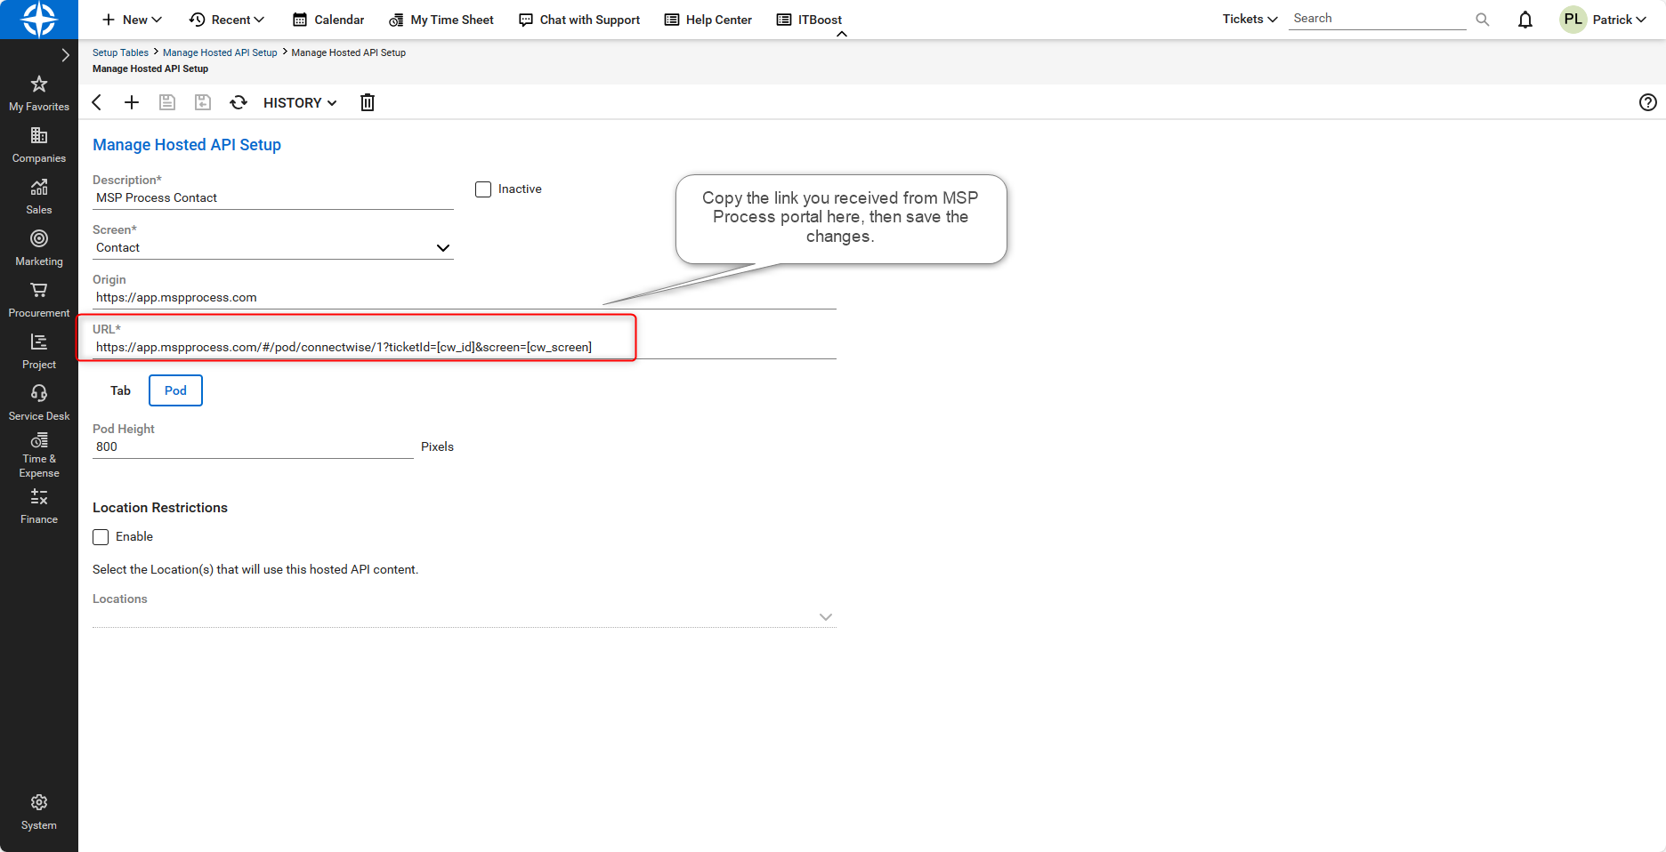Click the Description field
This screenshot has height=852, width=1666.
tap(273, 198)
